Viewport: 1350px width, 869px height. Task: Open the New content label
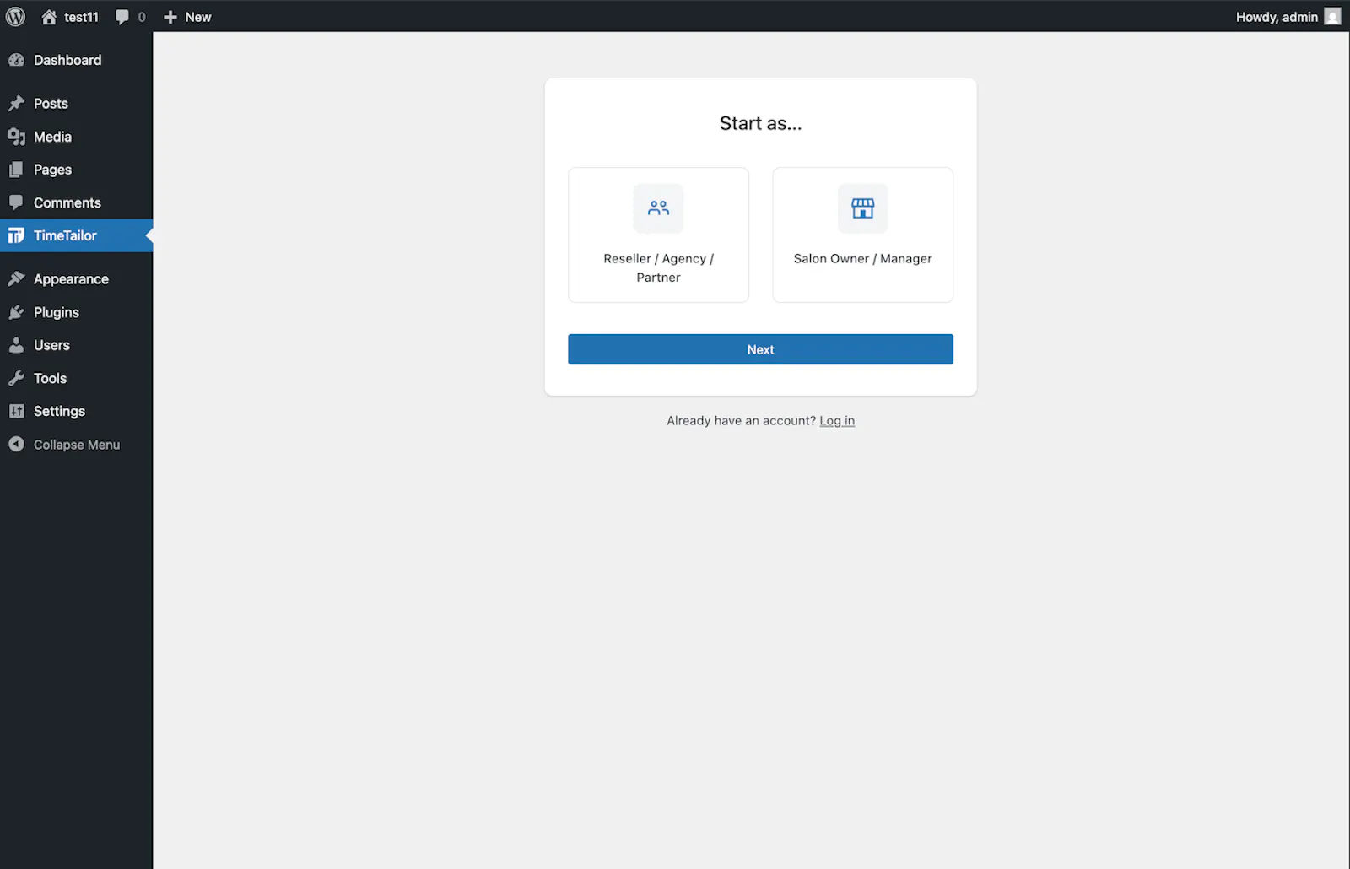(x=198, y=17)
